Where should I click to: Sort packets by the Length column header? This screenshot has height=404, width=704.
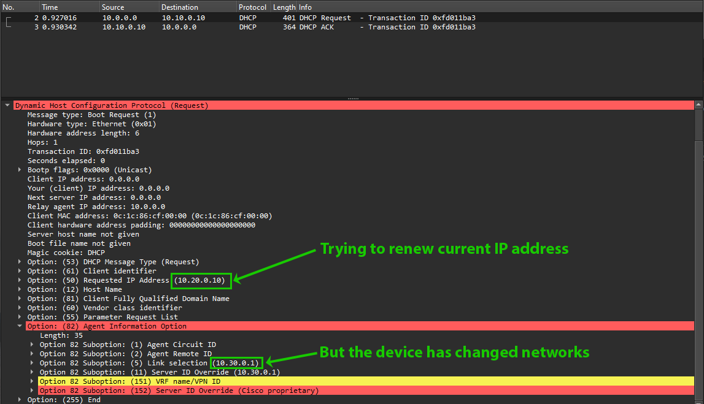284,7
